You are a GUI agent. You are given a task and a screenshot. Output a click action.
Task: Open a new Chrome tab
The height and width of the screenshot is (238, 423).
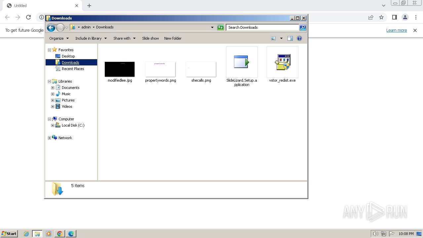89,5
